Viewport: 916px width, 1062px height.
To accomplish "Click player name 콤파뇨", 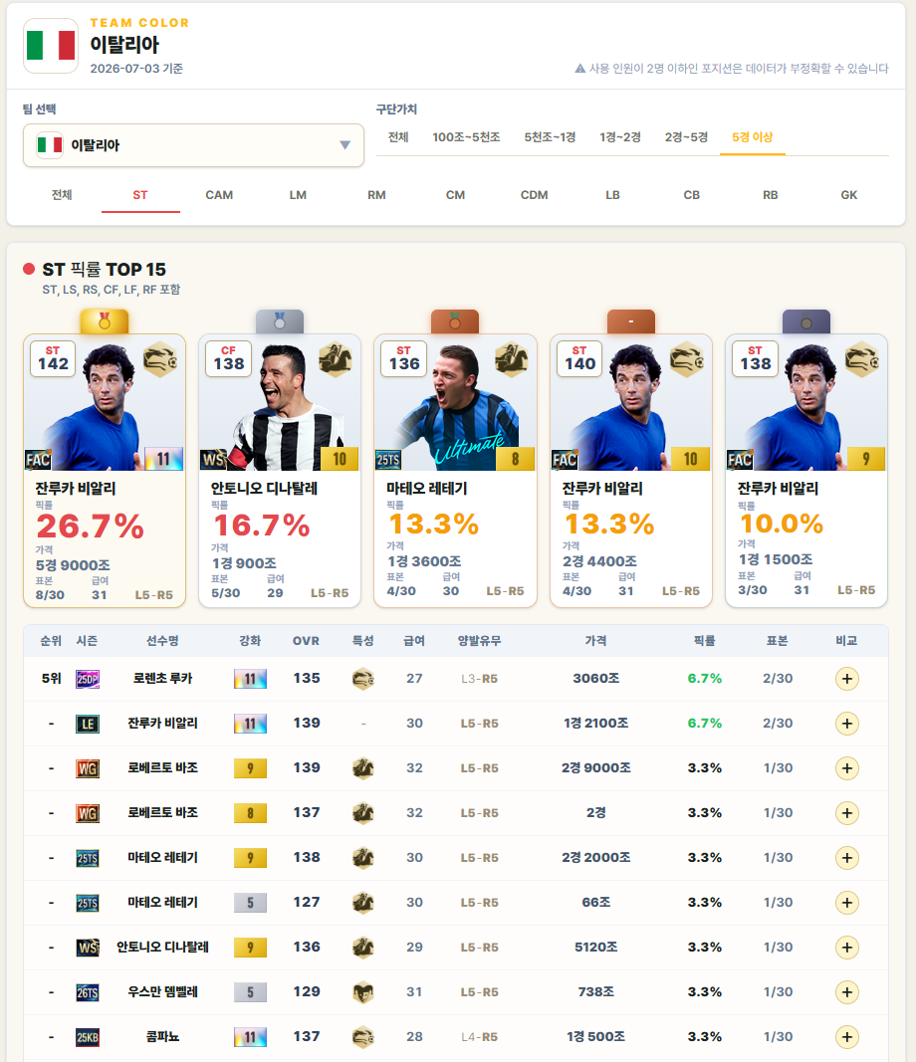I will pyautogui.click(x=162, y=1036).
